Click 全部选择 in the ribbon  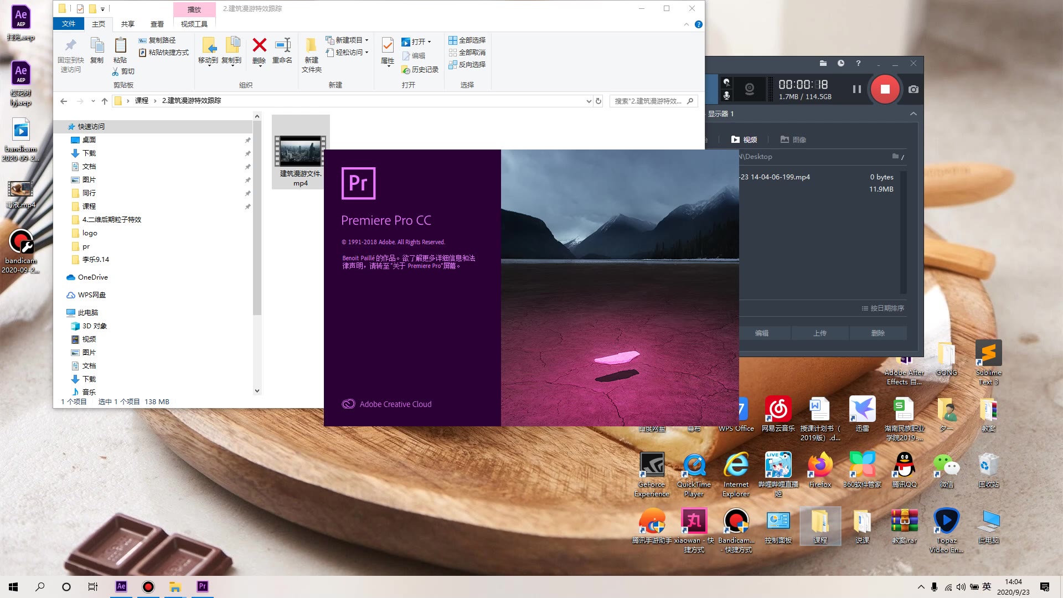(467, 40)
